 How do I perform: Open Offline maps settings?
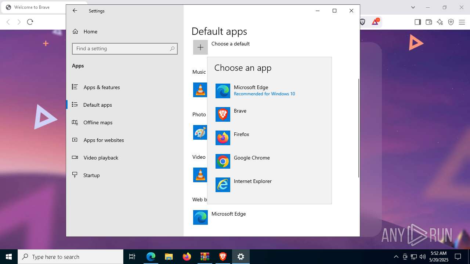[x=125, y=122]
